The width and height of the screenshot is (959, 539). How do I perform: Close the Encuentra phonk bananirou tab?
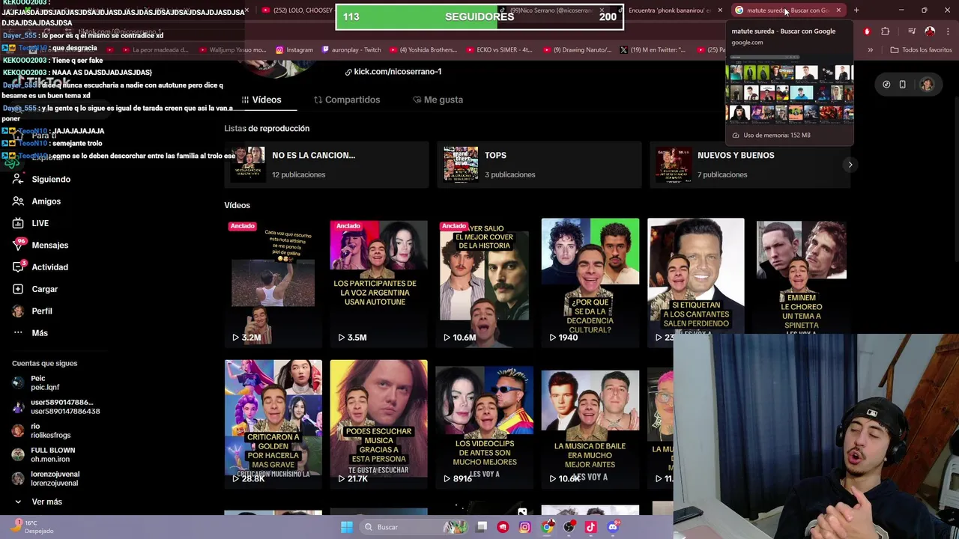pos(720,10)
